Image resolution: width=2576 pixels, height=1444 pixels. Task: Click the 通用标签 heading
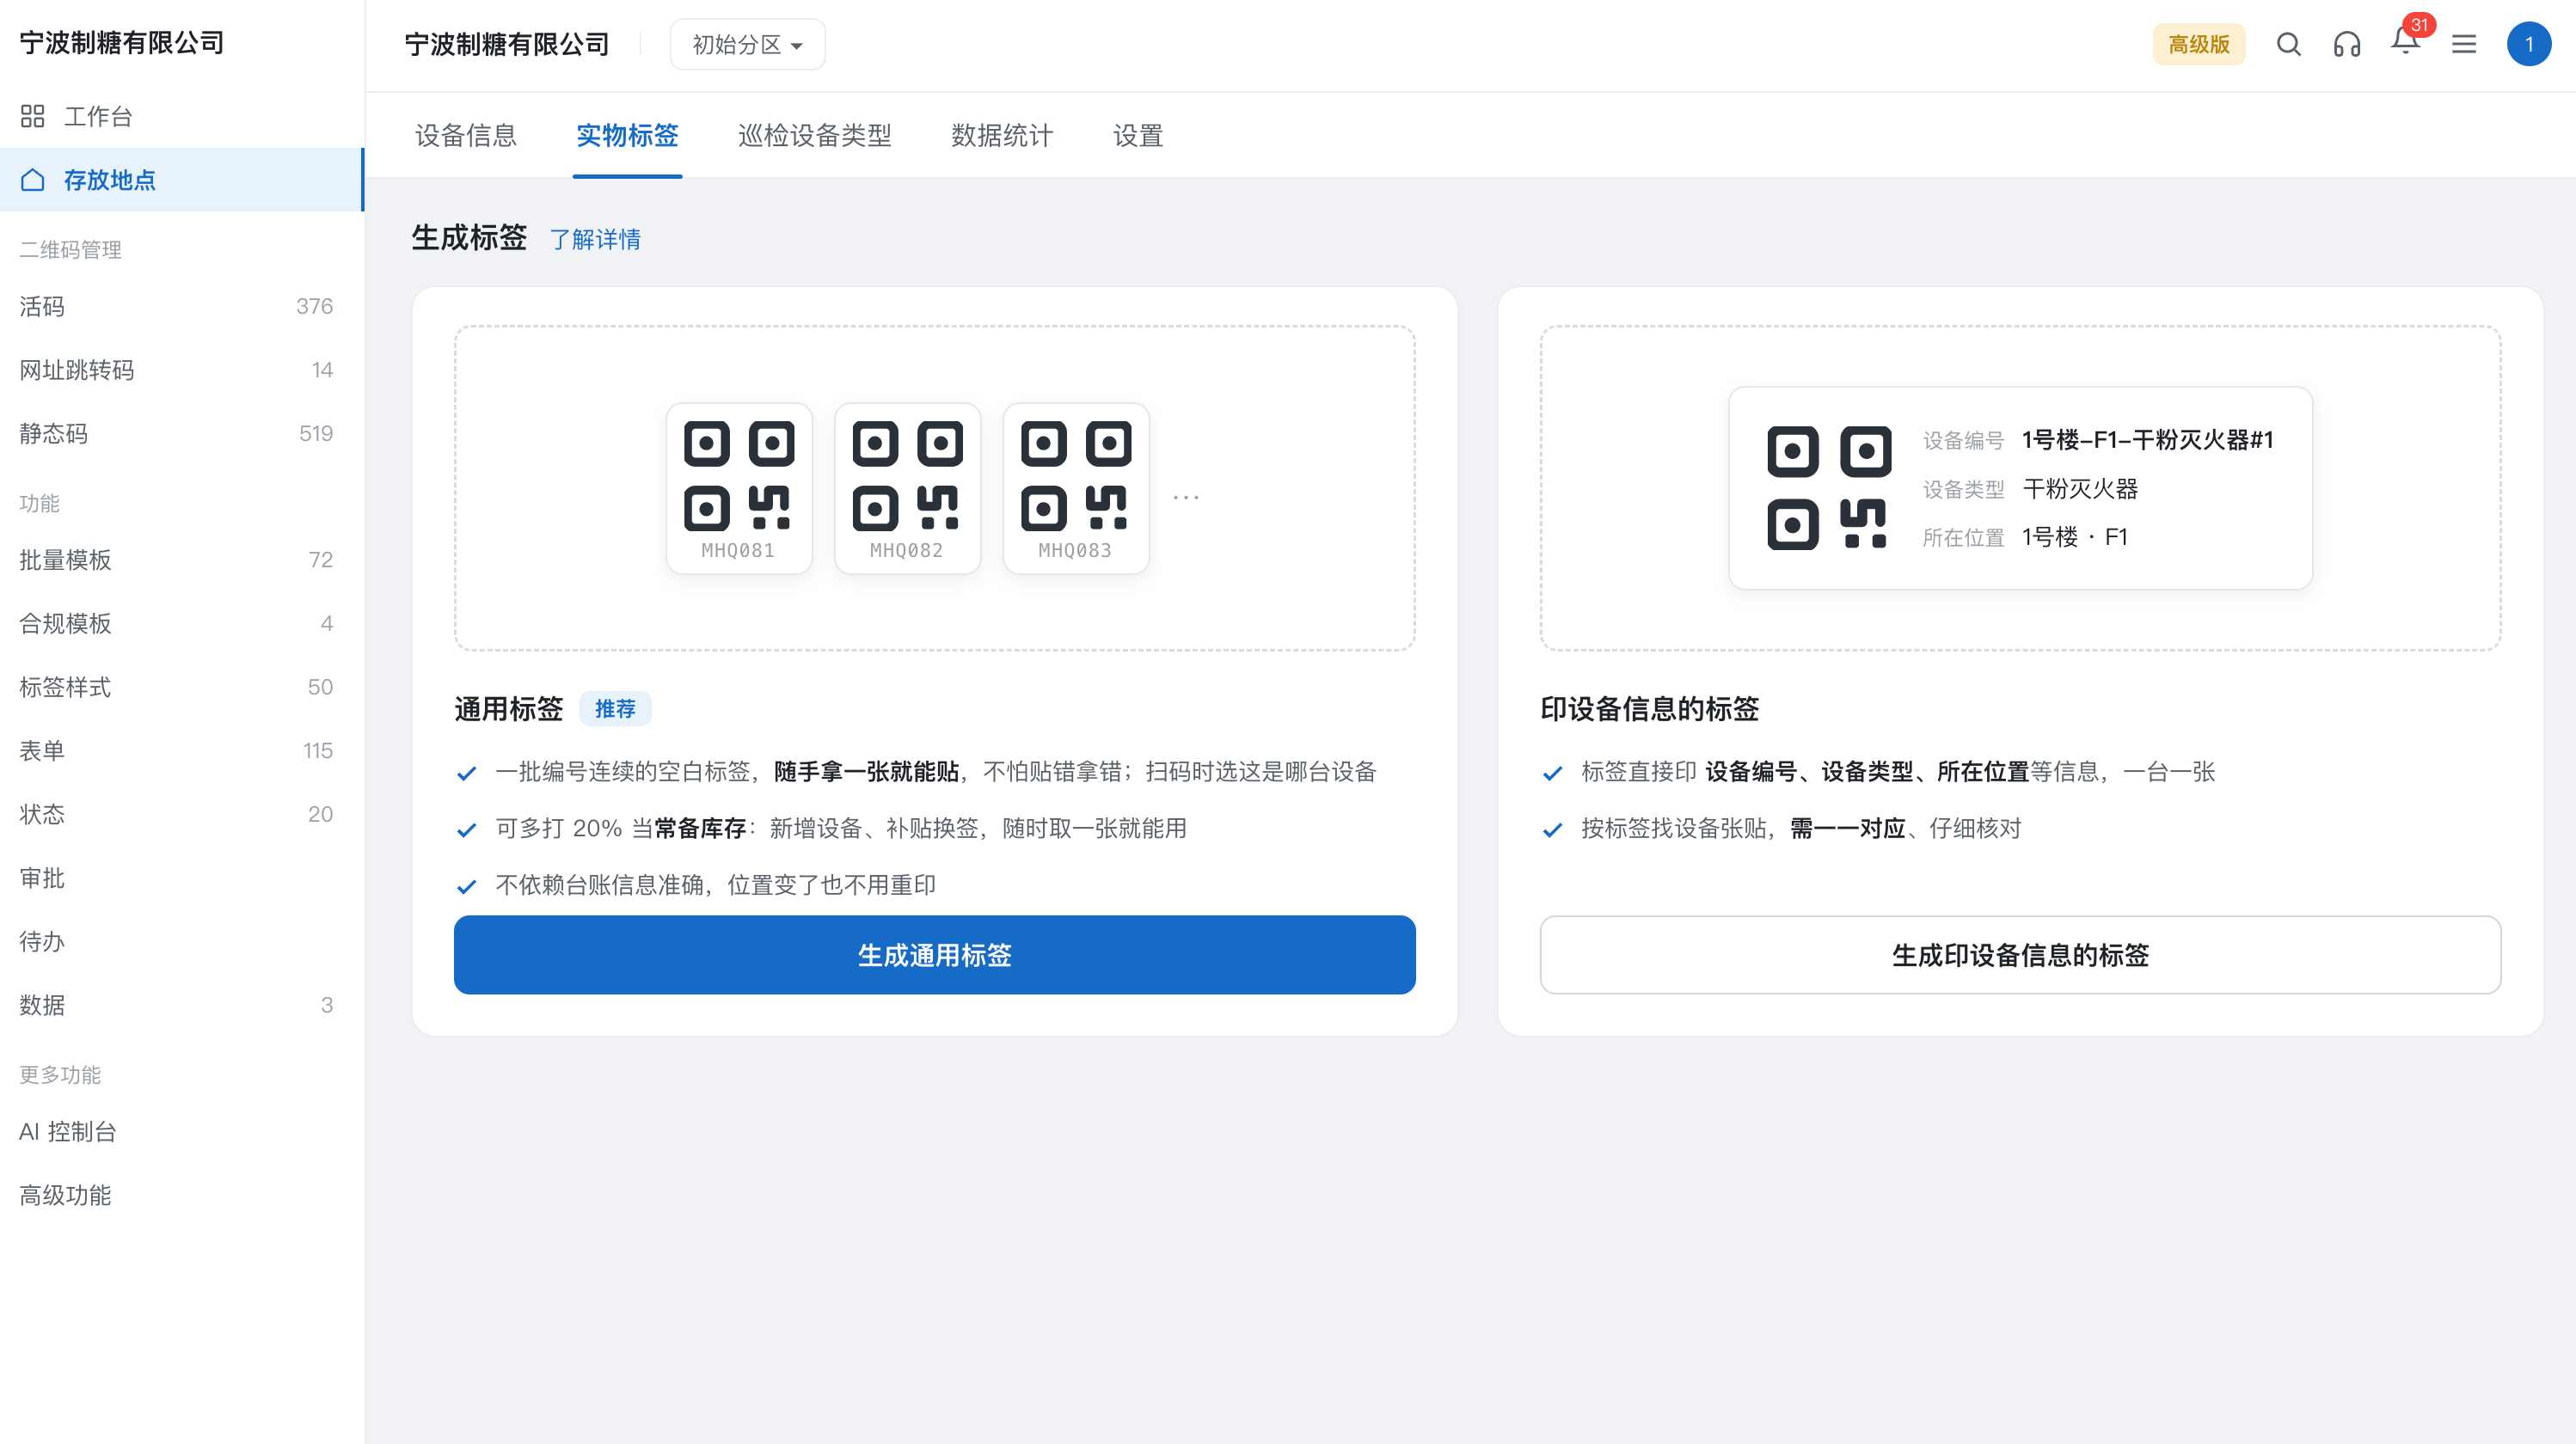point(509,709)
